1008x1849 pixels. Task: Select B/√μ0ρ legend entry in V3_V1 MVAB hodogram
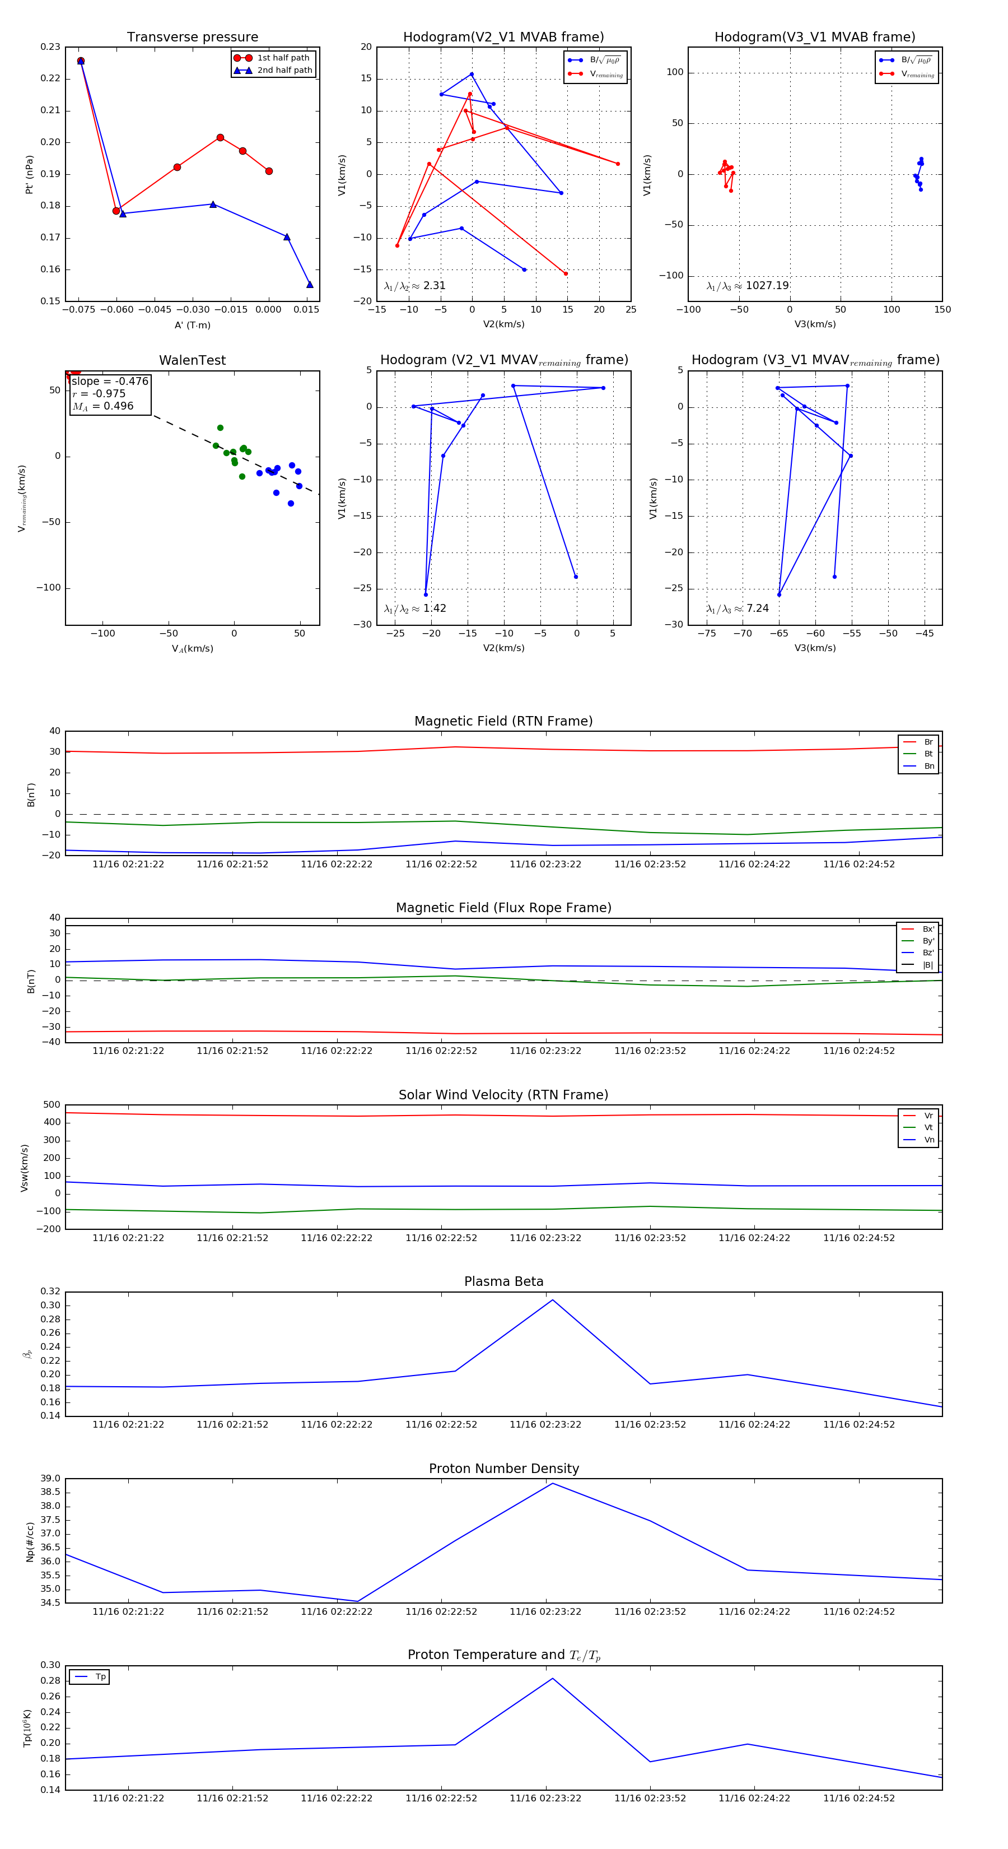[906, 59]
